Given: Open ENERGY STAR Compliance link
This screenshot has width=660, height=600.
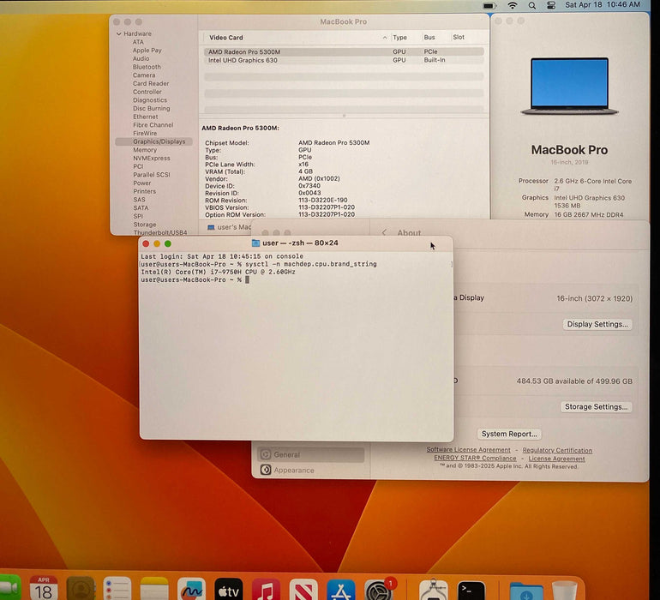Looking at the screenshot, I should (475, 458).
